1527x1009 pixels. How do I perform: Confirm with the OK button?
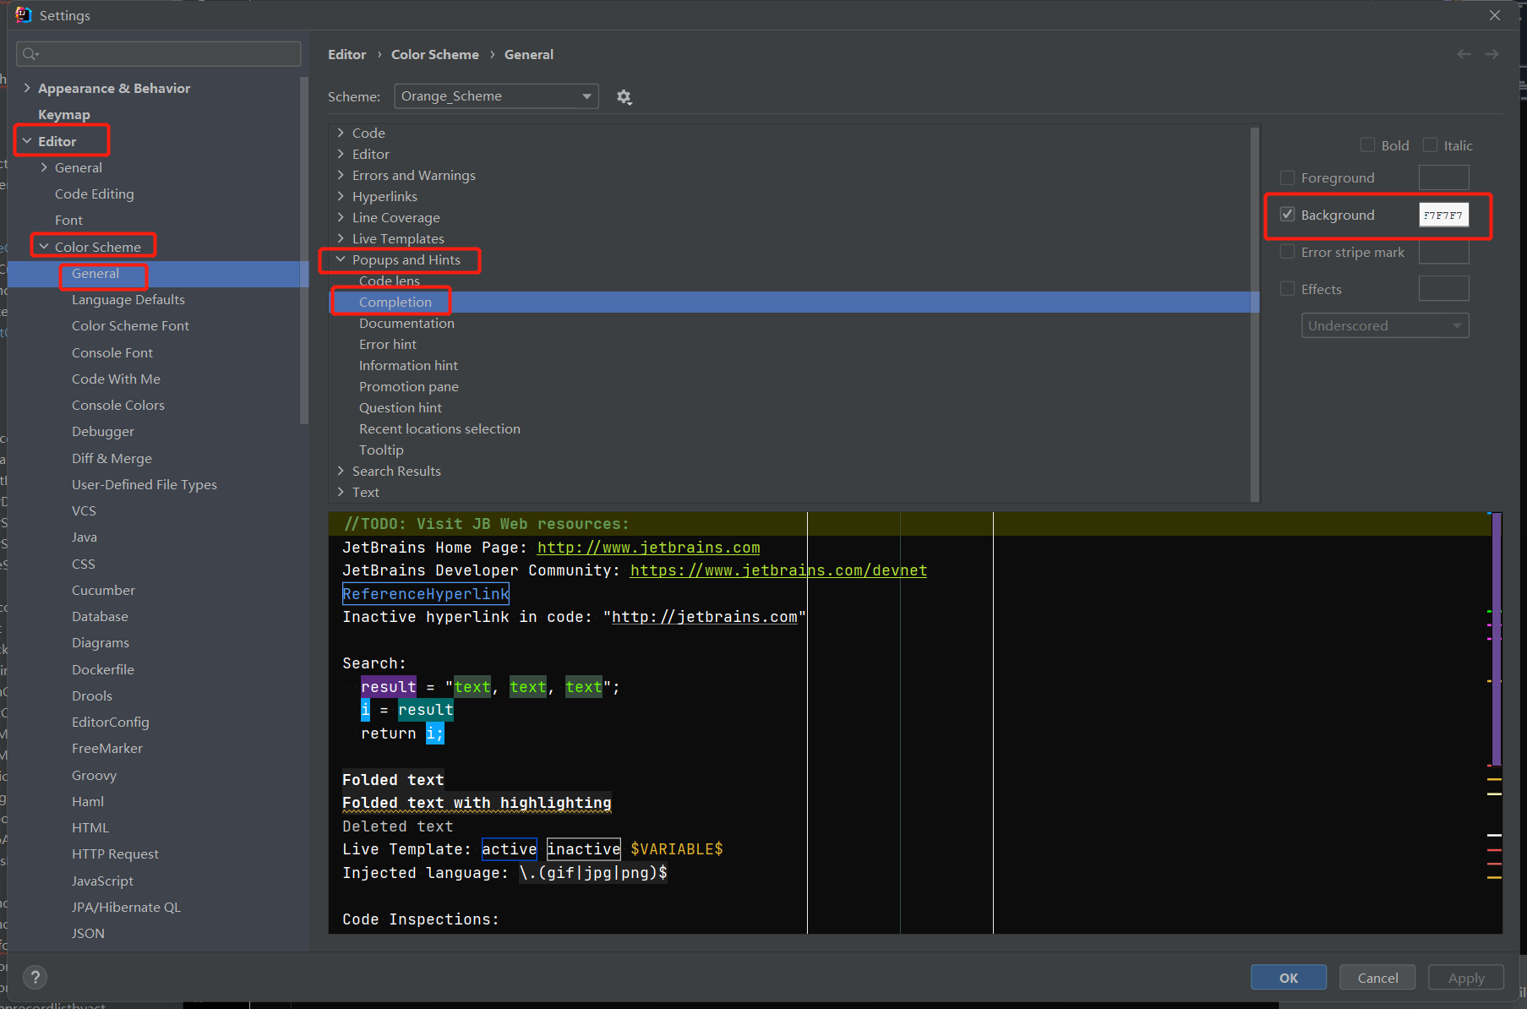coord(1289,978)
